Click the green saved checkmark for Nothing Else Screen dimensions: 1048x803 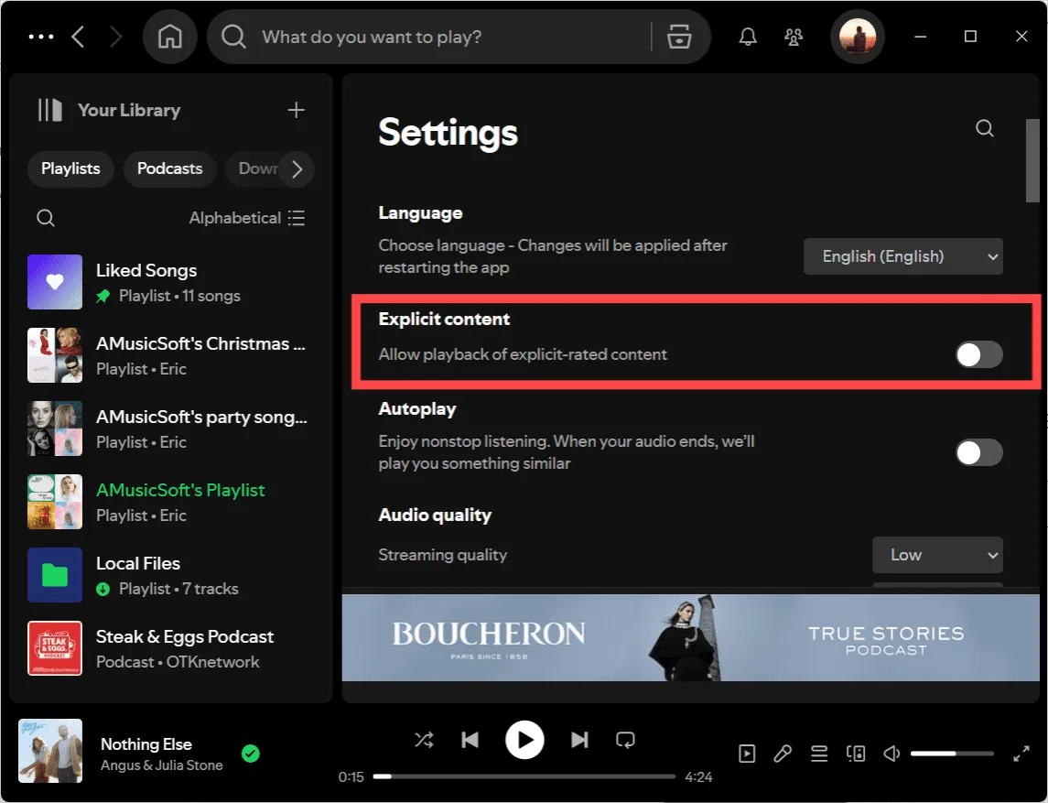click(x=251, y=754)
